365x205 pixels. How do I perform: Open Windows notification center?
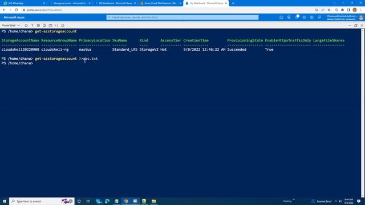tap(359, 201)
